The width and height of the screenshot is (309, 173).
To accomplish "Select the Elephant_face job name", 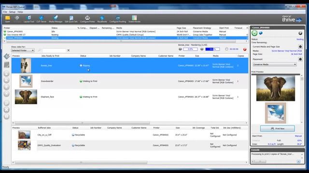I will tap(47, 97).
